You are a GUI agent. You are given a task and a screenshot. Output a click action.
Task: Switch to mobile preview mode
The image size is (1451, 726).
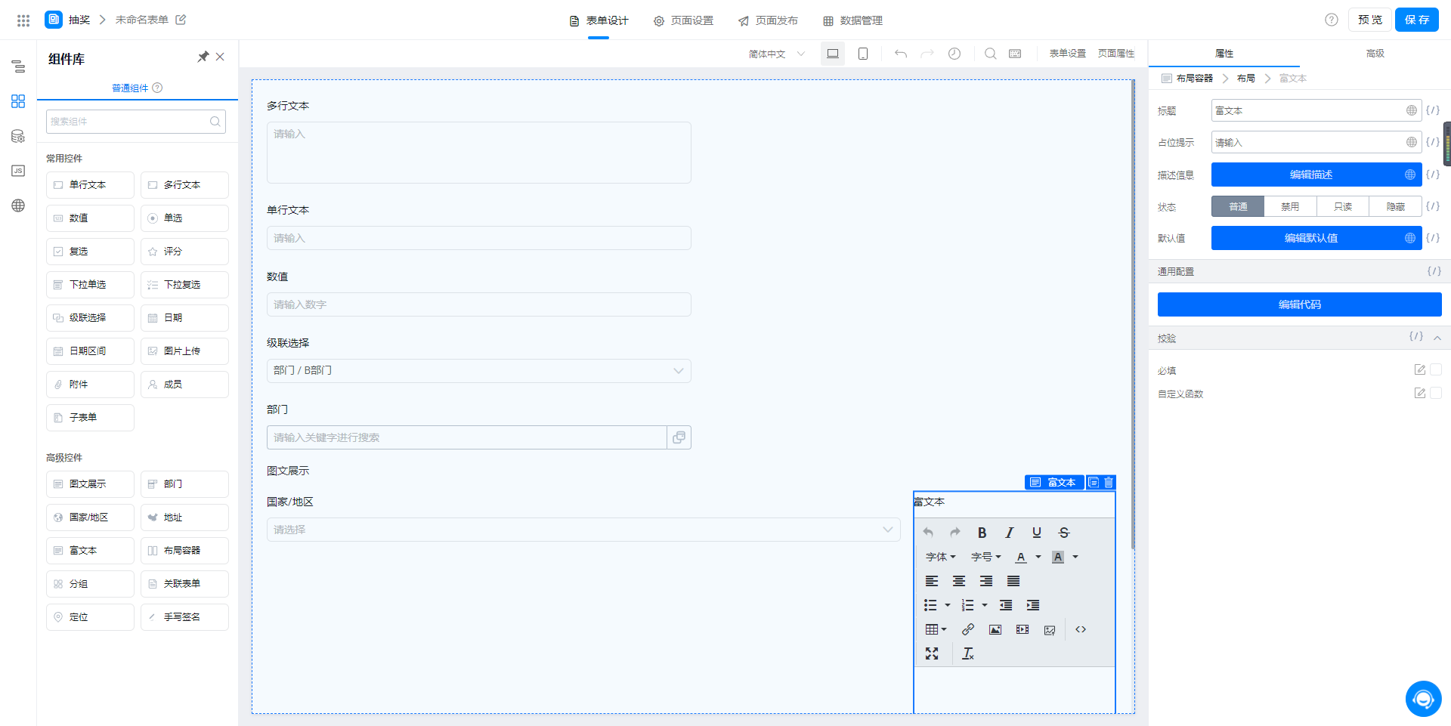pyautogui.click(x=863, y=54)
